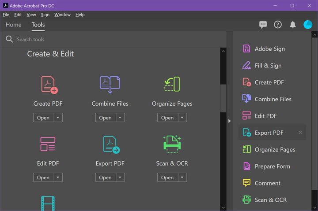Open the help question mark icon
This screenshot has height=211, width=318.
point(278,25)
